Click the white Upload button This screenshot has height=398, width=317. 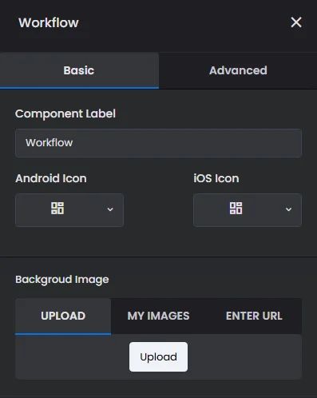coord(158,356)
